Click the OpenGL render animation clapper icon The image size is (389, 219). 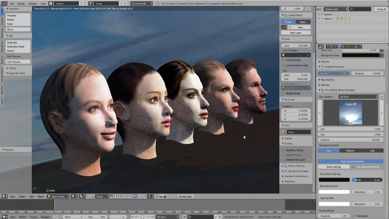(x=166, y=196)
